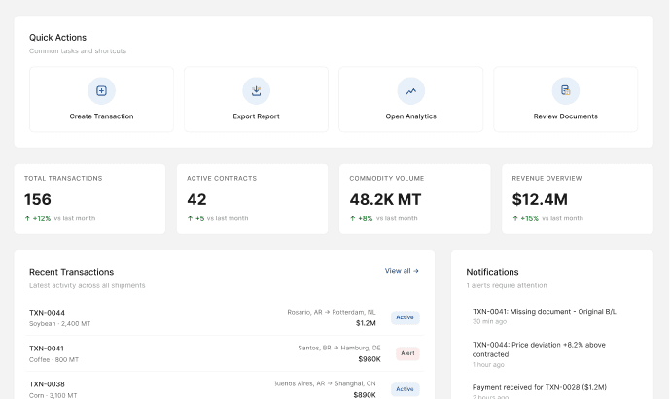The width and height of the screenshot is (670, 399).
Task: Click the Buenos Aires to Shanghai route text
Action: tap(325, 383)
